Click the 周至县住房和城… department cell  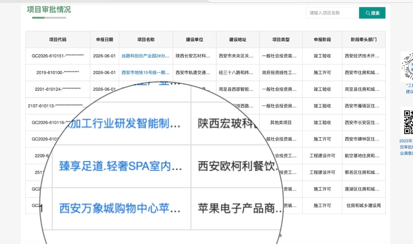[362, 89]
